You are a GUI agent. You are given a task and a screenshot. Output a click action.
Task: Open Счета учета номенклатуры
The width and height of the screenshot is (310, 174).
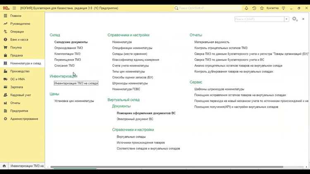coord(131,65)
